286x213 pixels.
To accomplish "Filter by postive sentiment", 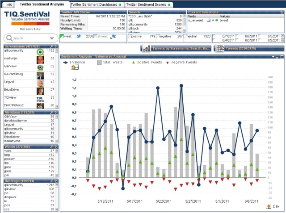I will point(142,36).
